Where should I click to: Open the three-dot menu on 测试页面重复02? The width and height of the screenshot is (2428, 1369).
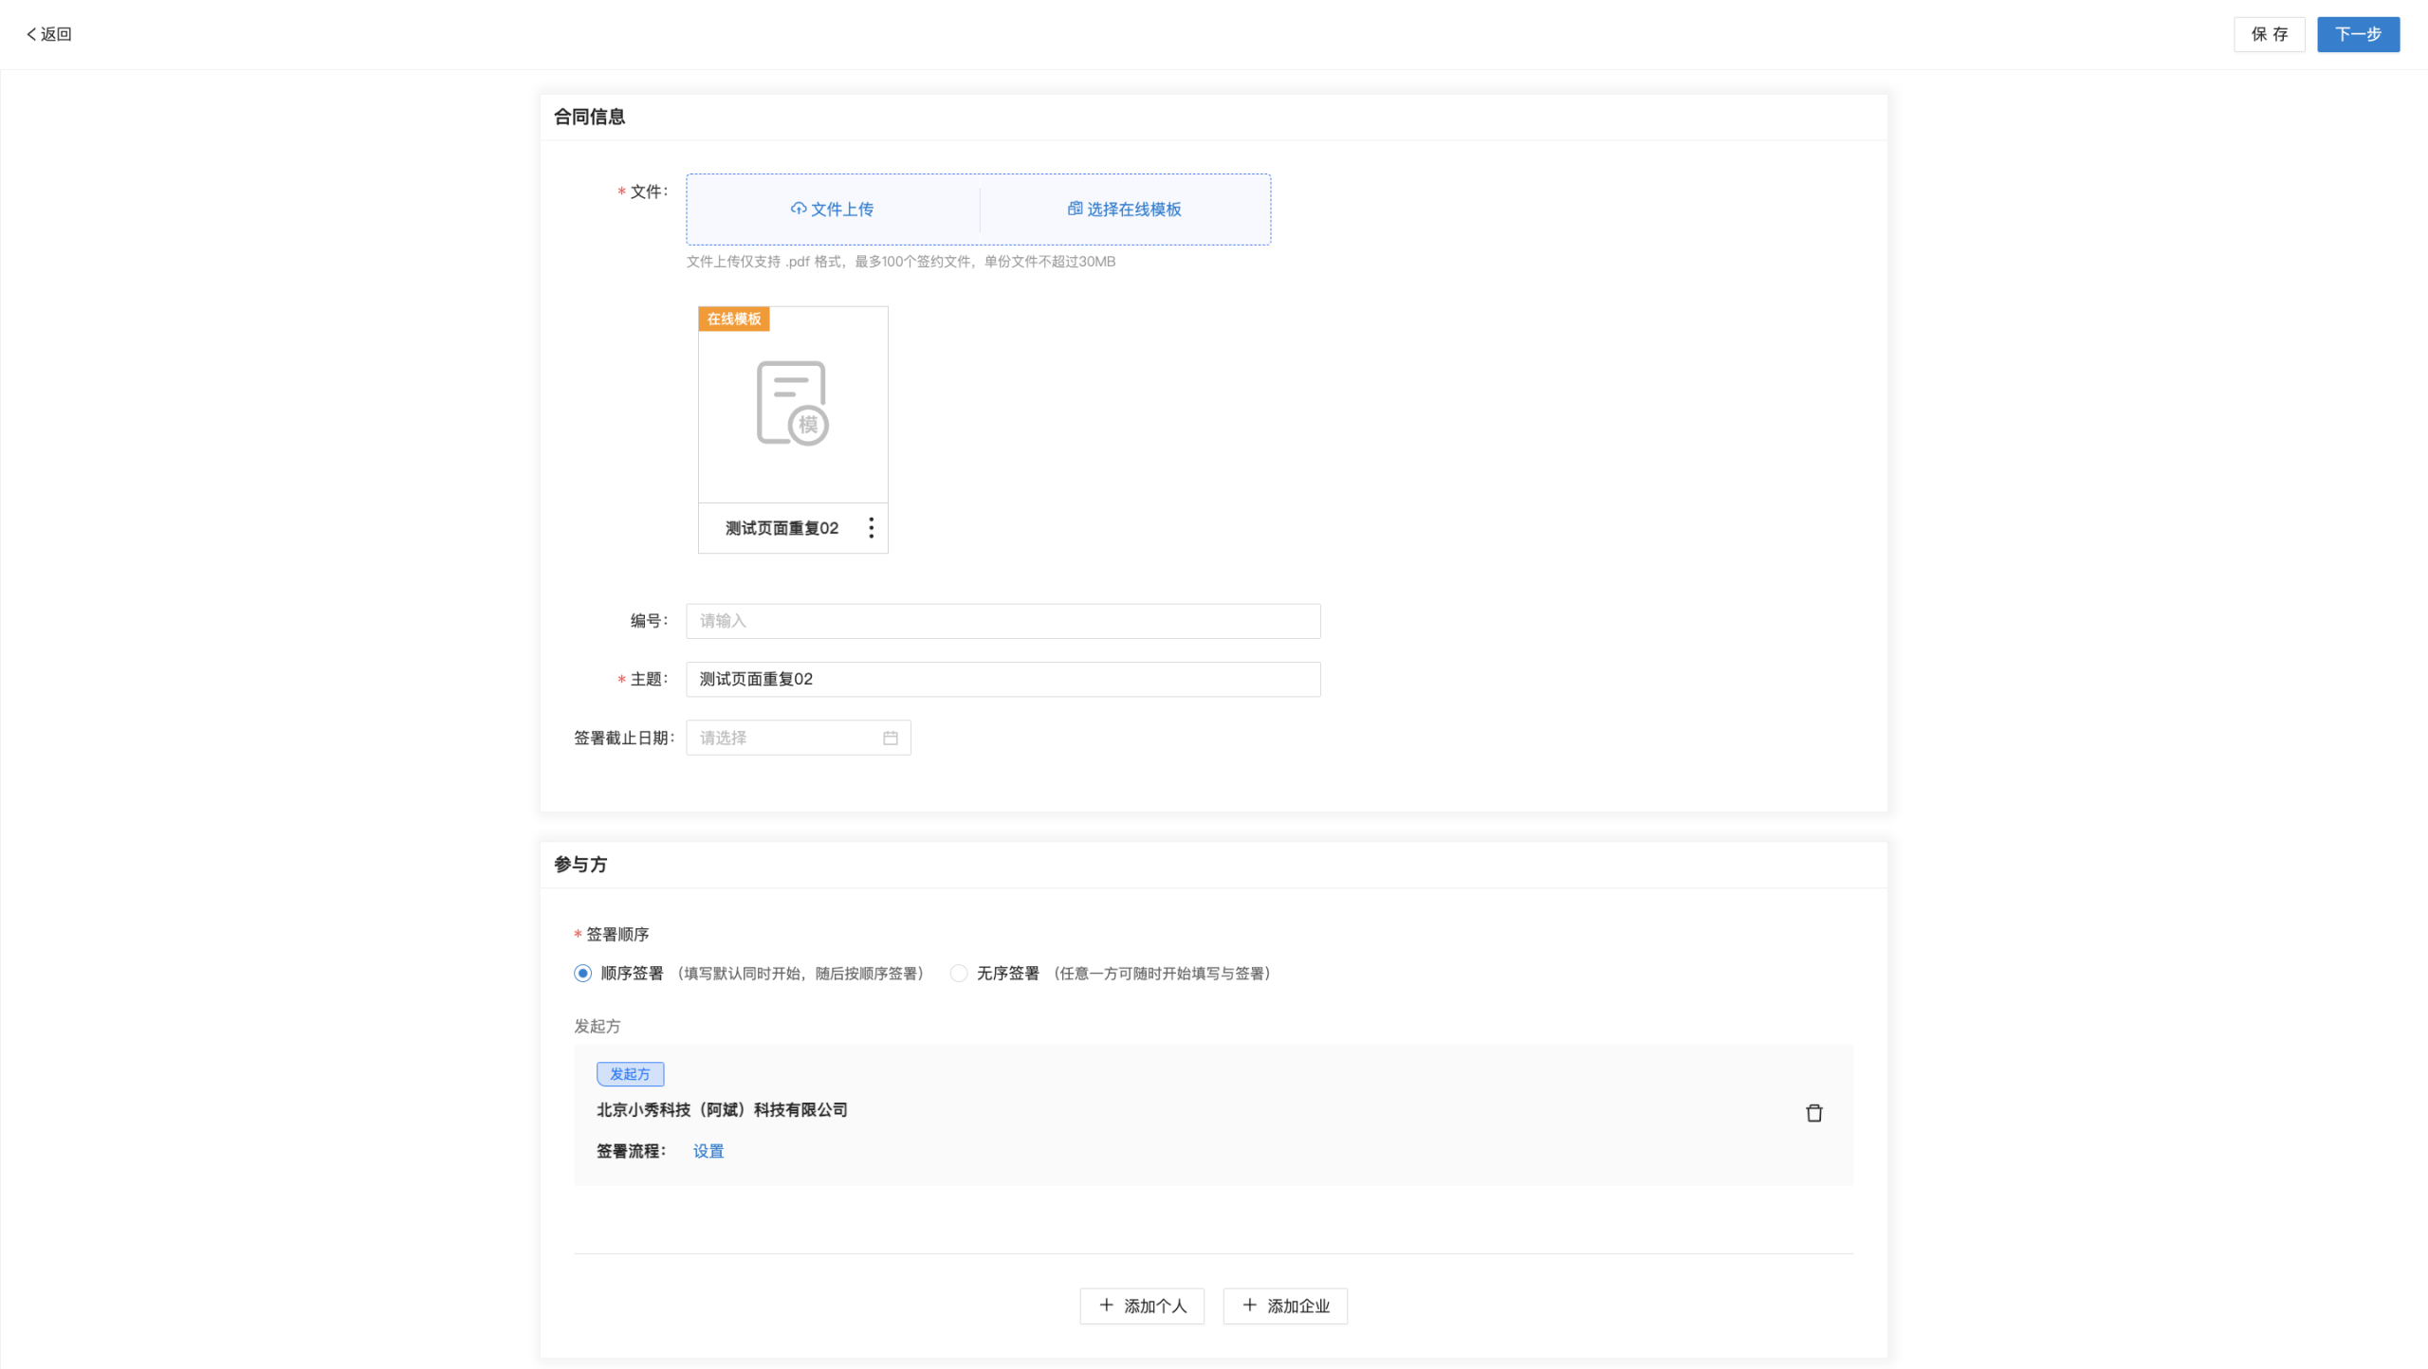(x=871, y=528)
